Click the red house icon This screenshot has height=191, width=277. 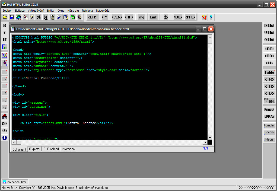coord(5,117)
